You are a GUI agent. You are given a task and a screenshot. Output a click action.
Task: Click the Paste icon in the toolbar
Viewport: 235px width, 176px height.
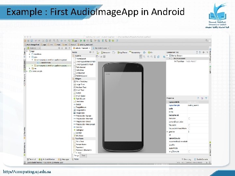pyautogui.click(x=50, y=40)
